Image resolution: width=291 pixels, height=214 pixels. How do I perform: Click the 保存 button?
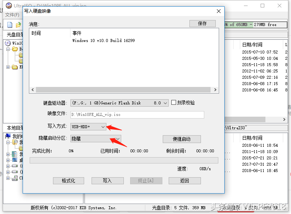point(202,24)
